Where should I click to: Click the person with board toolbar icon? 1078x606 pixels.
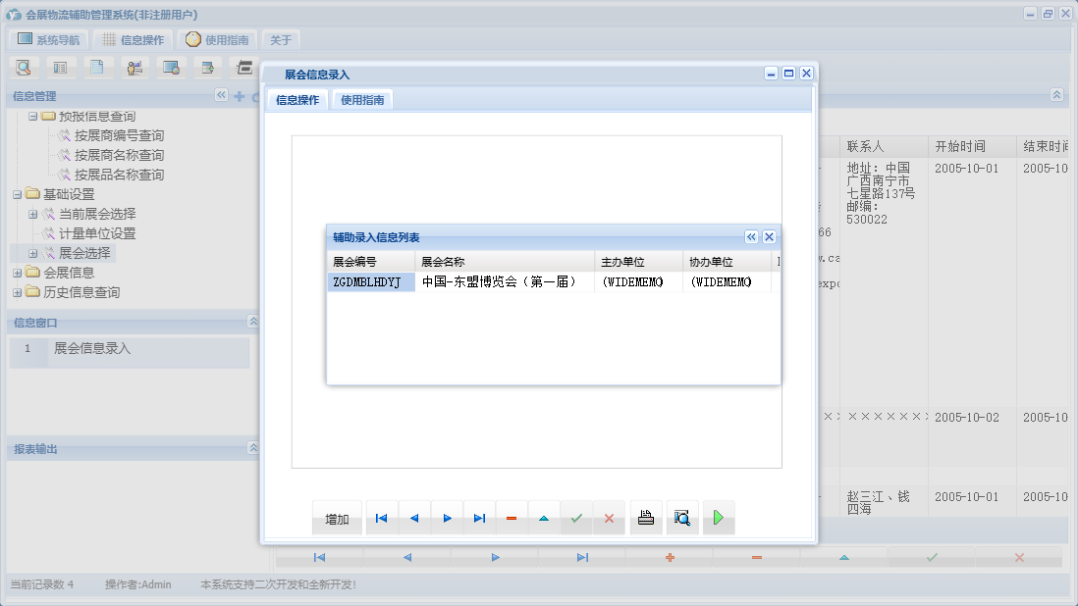click(135, 68)
